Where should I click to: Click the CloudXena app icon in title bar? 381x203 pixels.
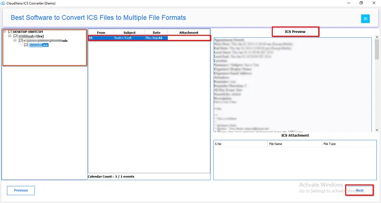(x=3, y=3)
